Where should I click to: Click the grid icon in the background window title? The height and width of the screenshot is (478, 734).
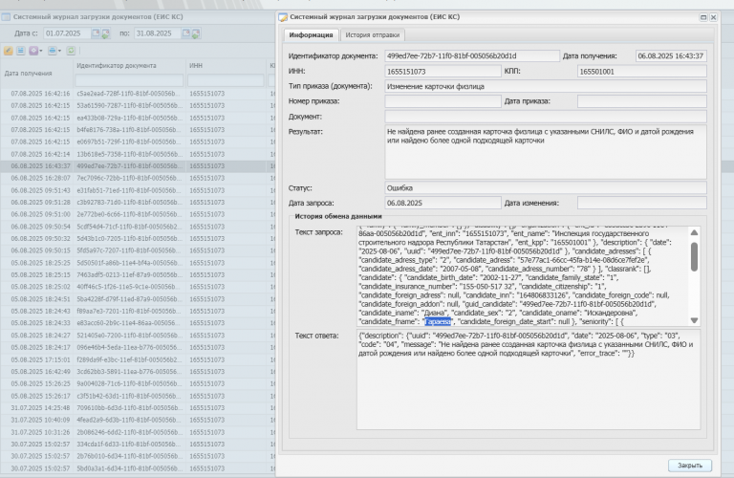click(x=6, y=17)
